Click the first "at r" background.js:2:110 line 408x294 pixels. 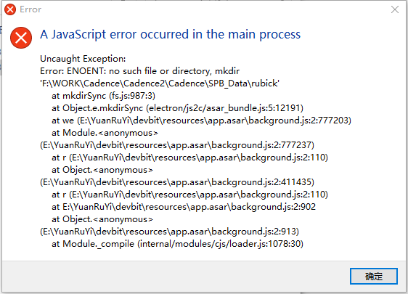189,158
